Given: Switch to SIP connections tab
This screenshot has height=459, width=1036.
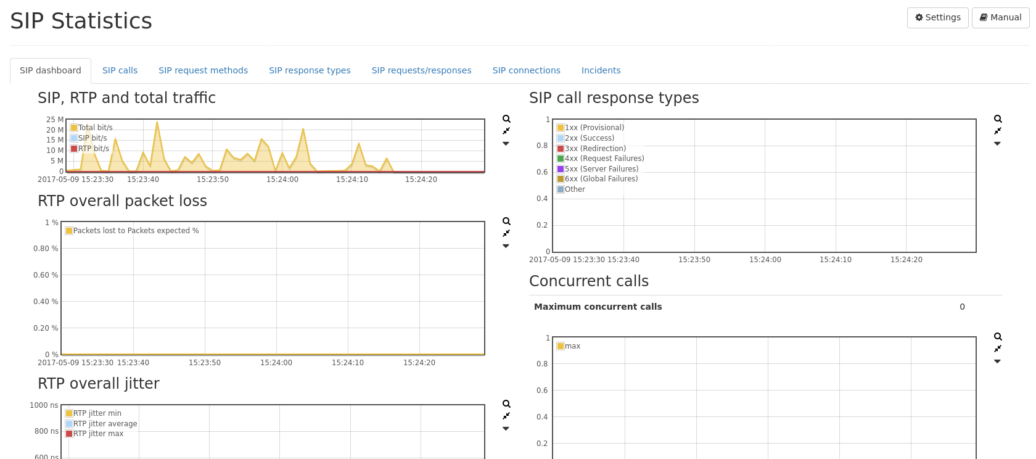Looking at the screenshot, I should (x=526, y=71).
